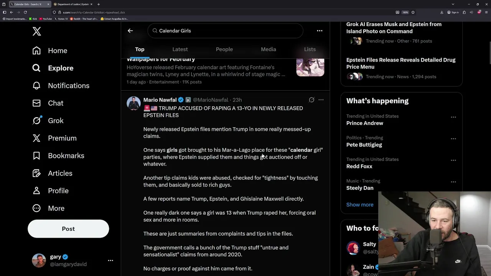
Task: Open the browser downloads panel
Action: click(x=442, y=12)
